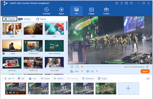153x100 pixels.
Task: Choose the Blank theme thumbnail
Action: coord(33,29)
